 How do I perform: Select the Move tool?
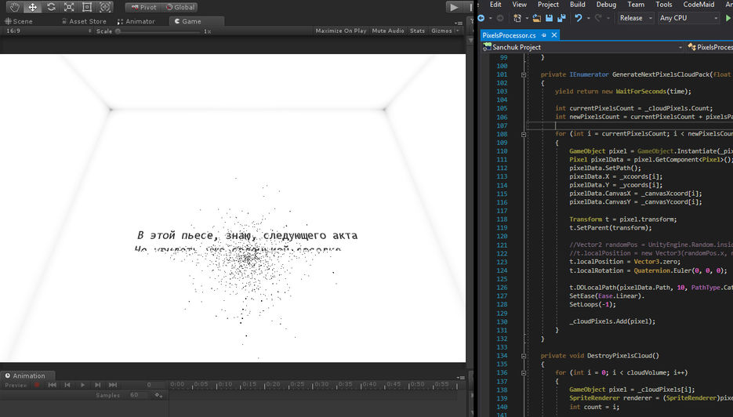(x=32, y=7)
